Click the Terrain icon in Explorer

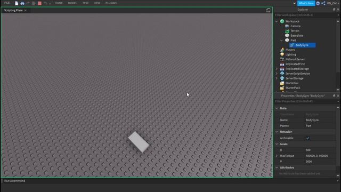287,31
